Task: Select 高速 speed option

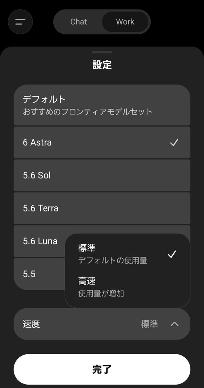Action: tap(127, 287)
